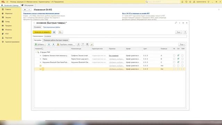
Task: Open help with the question mark button
Action: (x=185, y=32)
